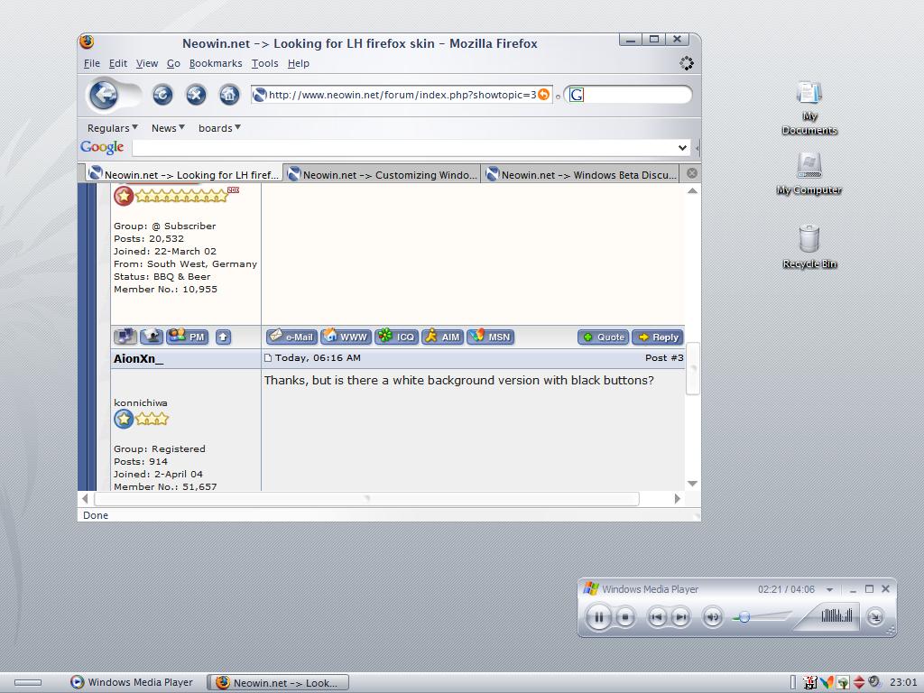Click the Windows logo in Media Player
The width and height of the screenshot is (924, 693).
tap(590, 588)
